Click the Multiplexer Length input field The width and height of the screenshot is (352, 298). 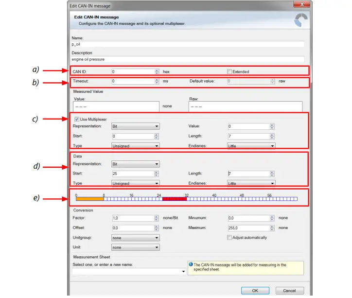pyautogui.click(x=249, y=136)
